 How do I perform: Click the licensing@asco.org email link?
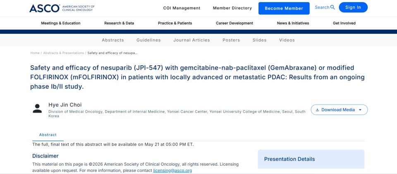[173, 170]
